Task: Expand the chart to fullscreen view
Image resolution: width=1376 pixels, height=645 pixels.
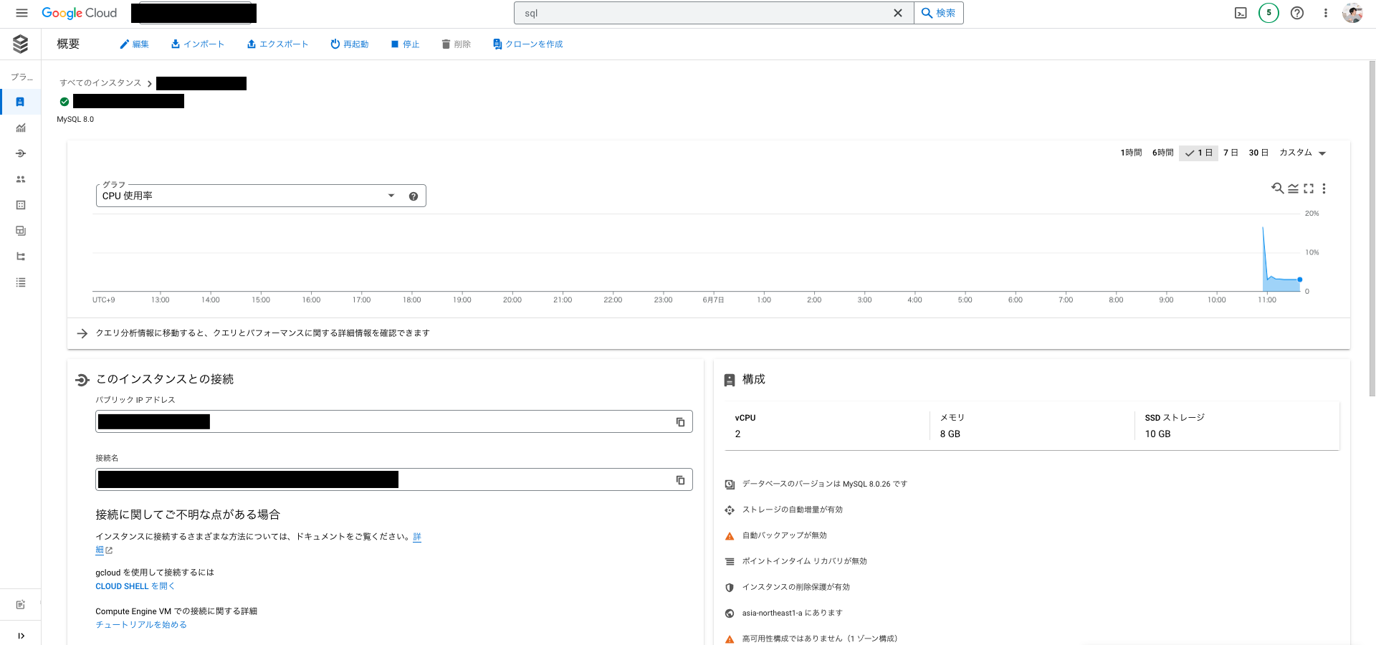Action: tap(1309, 188)
